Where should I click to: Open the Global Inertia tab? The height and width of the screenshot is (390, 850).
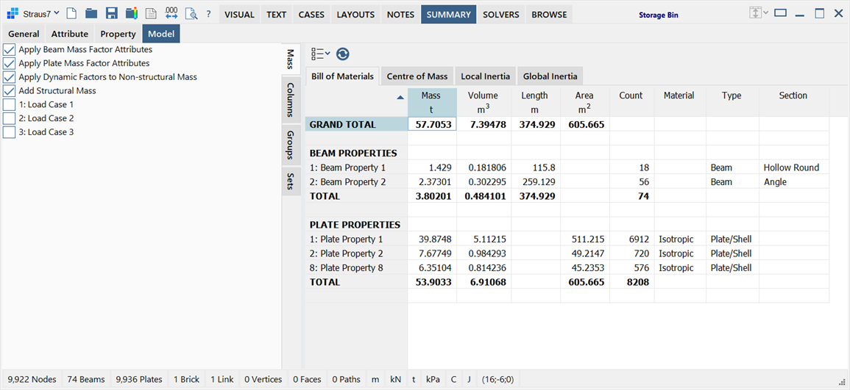coord(550,76)
